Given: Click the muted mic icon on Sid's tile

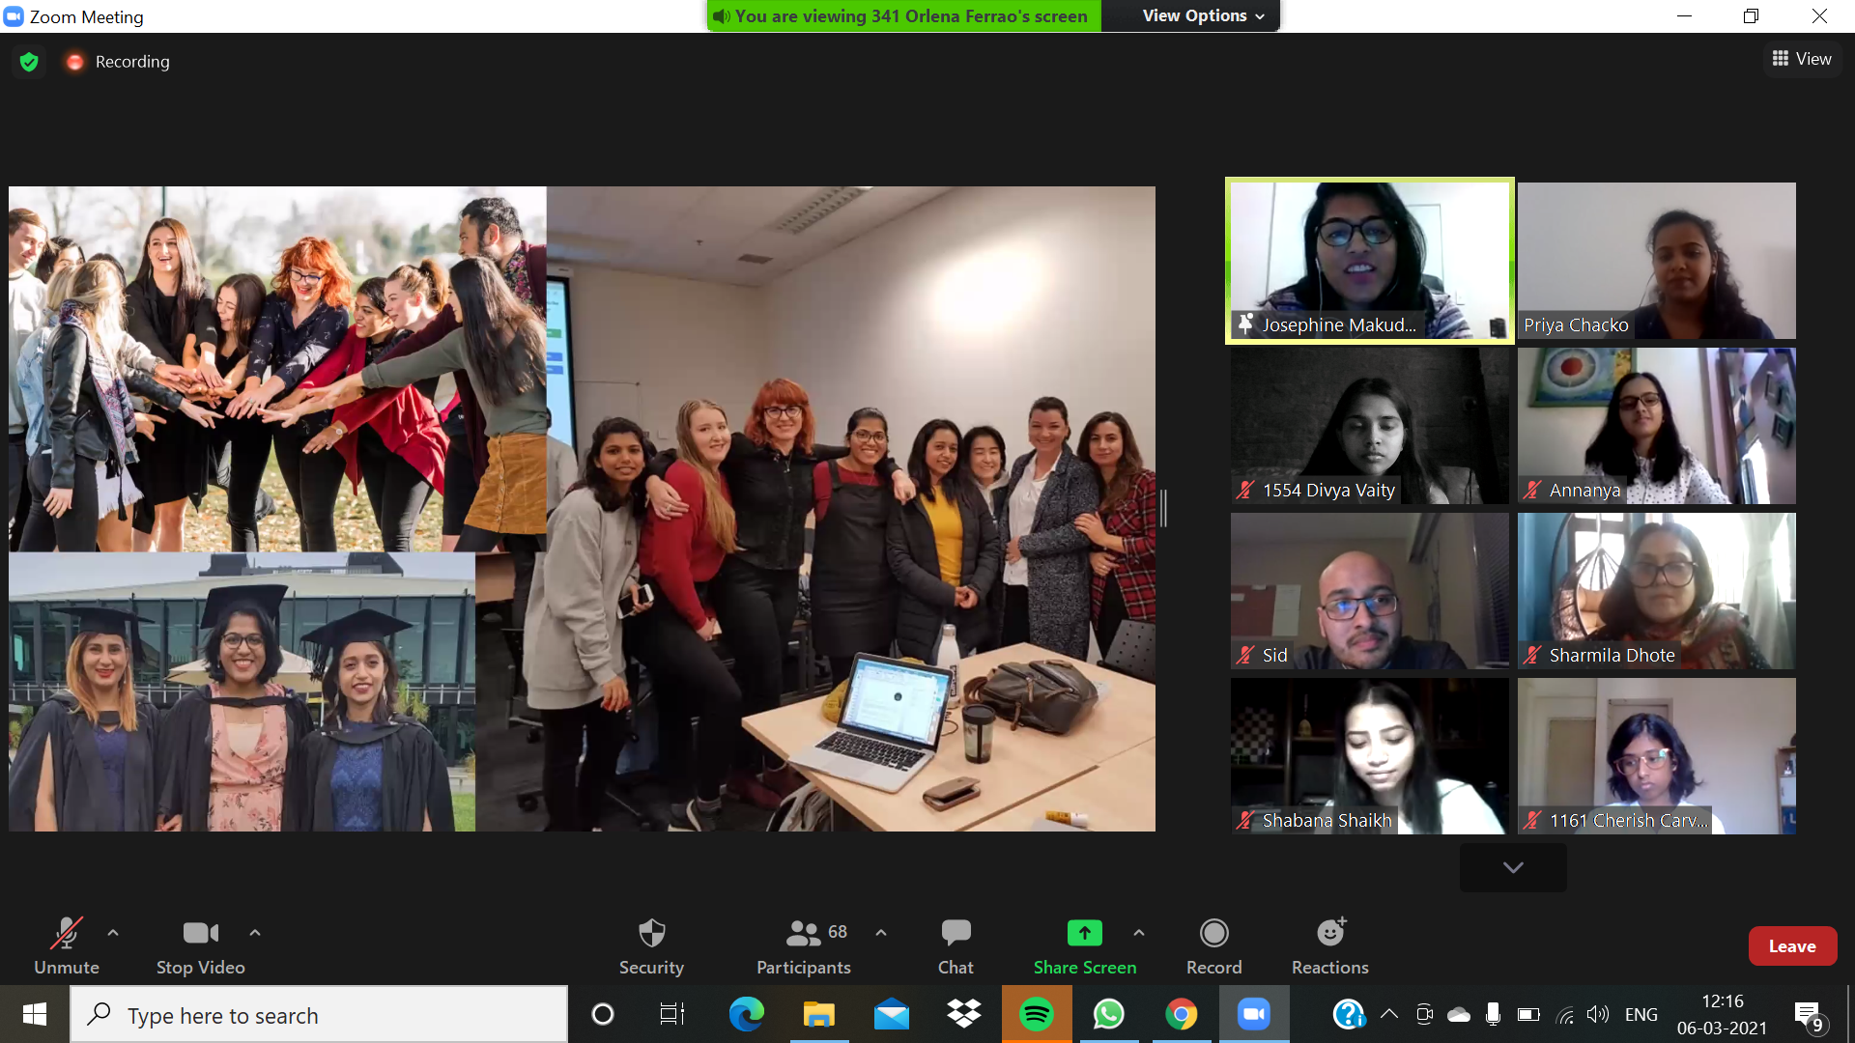Looking at the screenshot, I should pos(1245,655).
